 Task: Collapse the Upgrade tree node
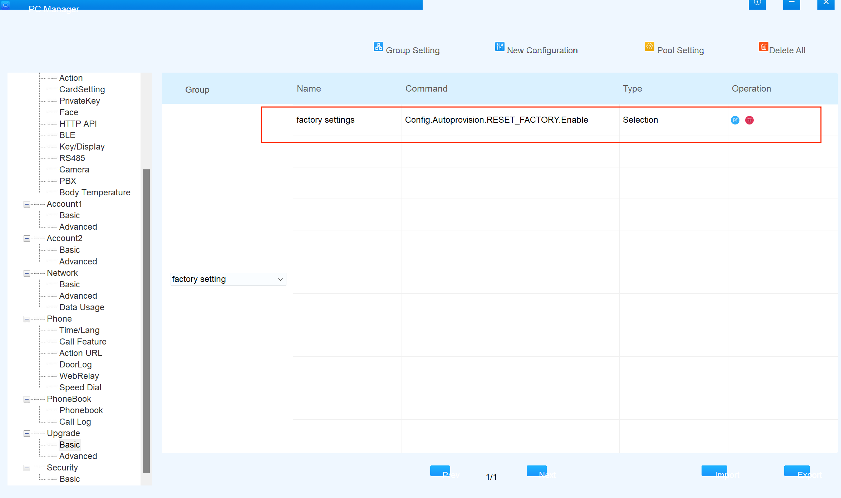[x=27, y=434]
